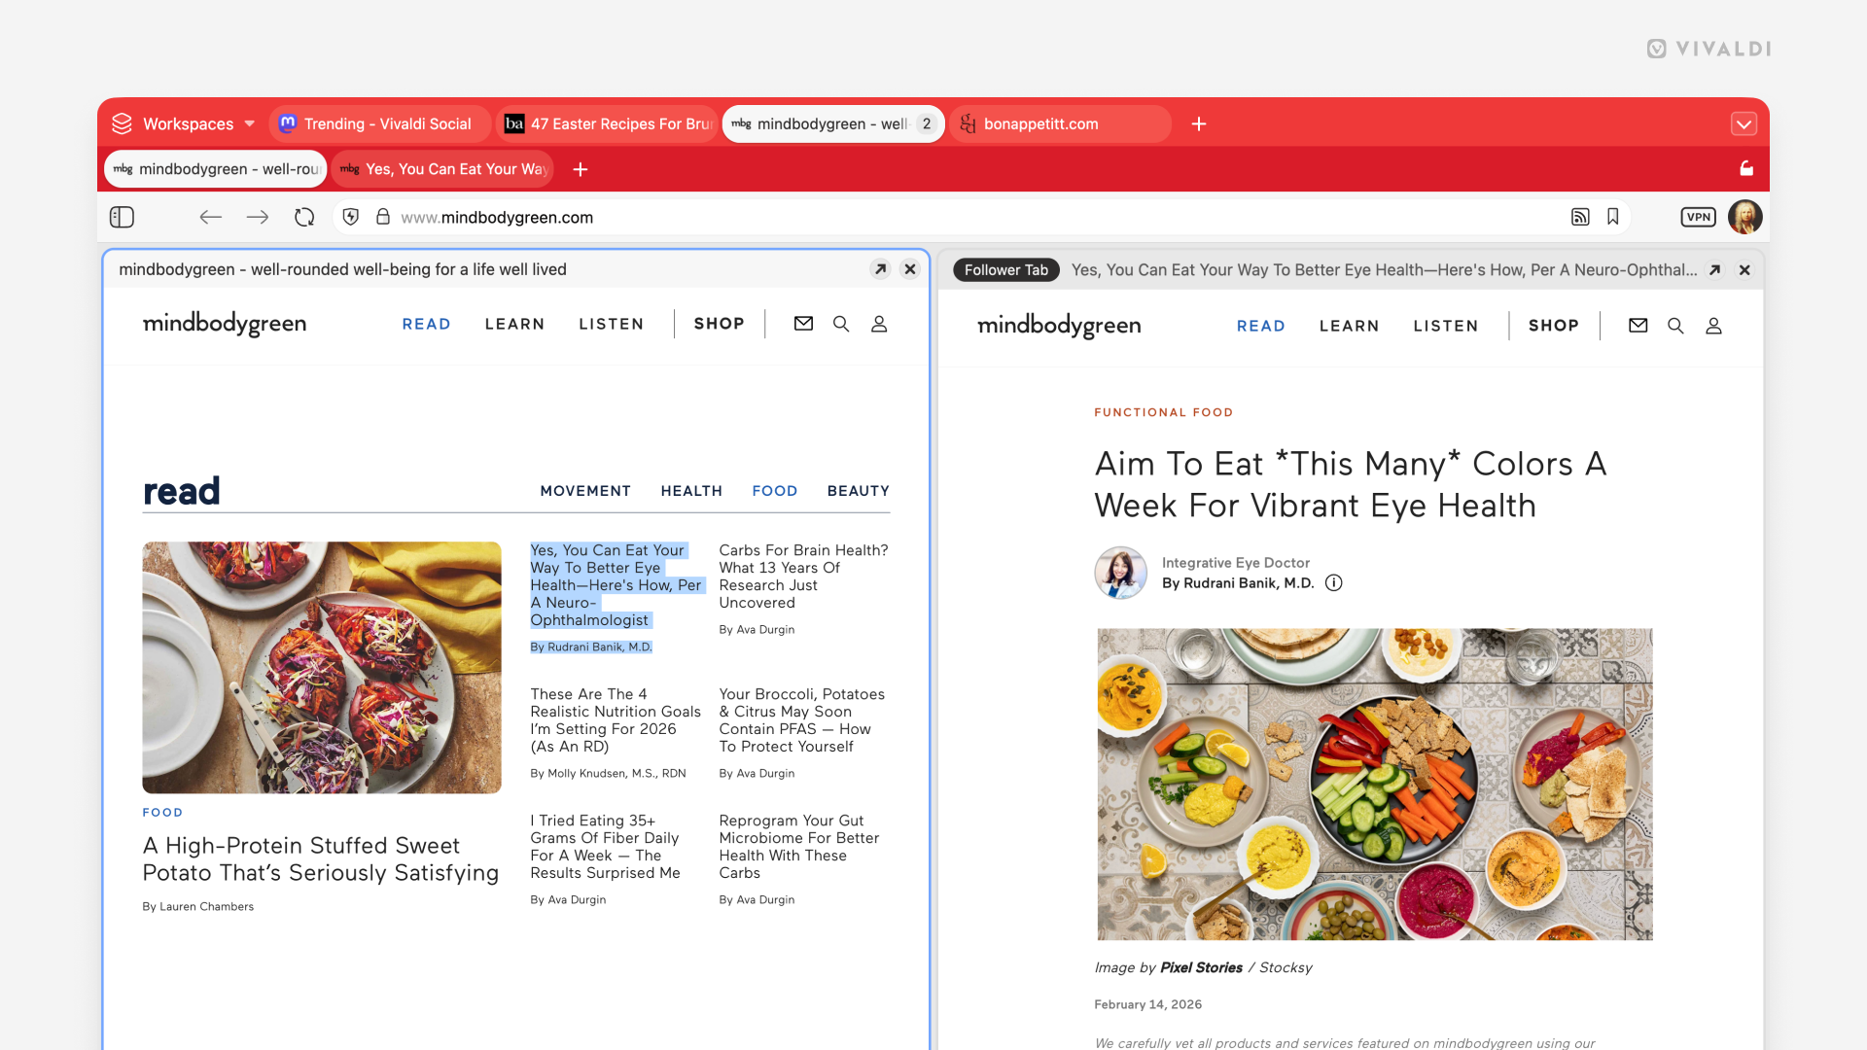1867x1050 pixels.
Task: Open LEARN menu in left pane
Action: click(x=514, y=324)
